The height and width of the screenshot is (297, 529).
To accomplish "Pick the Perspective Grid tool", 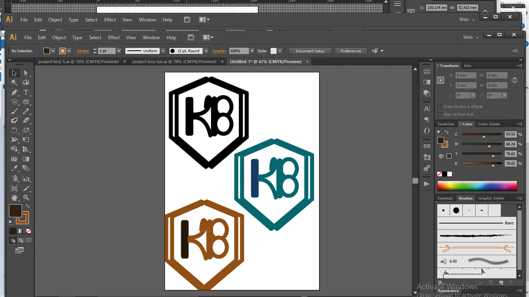I will 26,149.
